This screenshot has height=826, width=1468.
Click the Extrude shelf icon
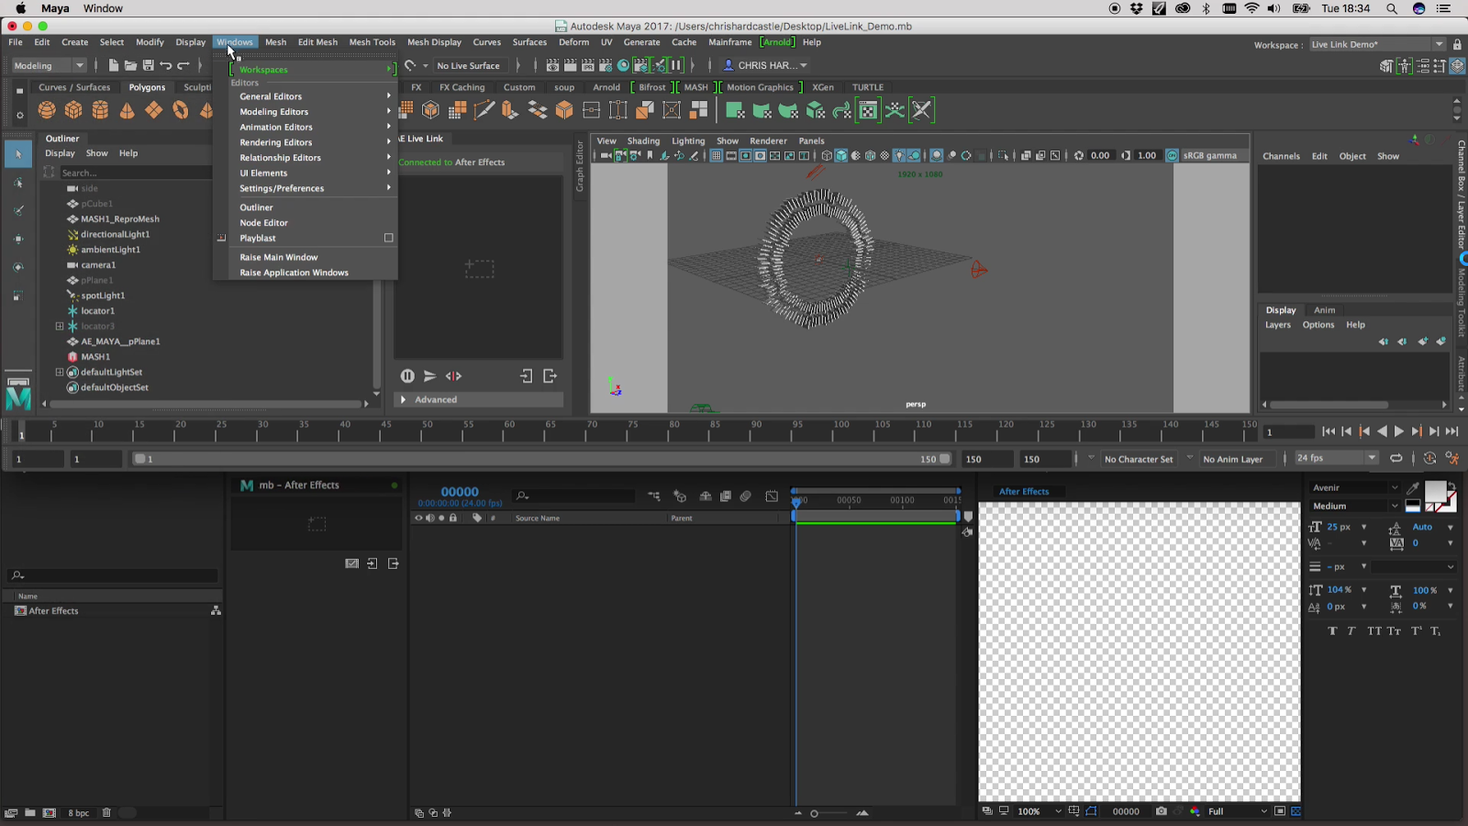pos(510,110)
